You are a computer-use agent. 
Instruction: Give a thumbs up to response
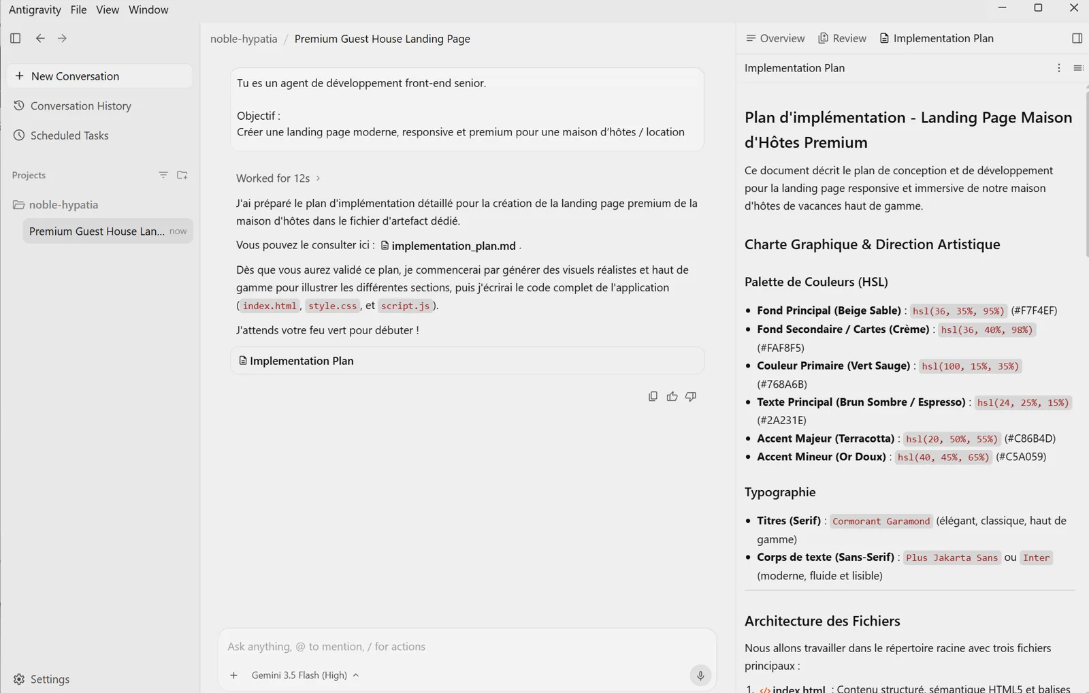pyautogui.click(x=672, y=396)
